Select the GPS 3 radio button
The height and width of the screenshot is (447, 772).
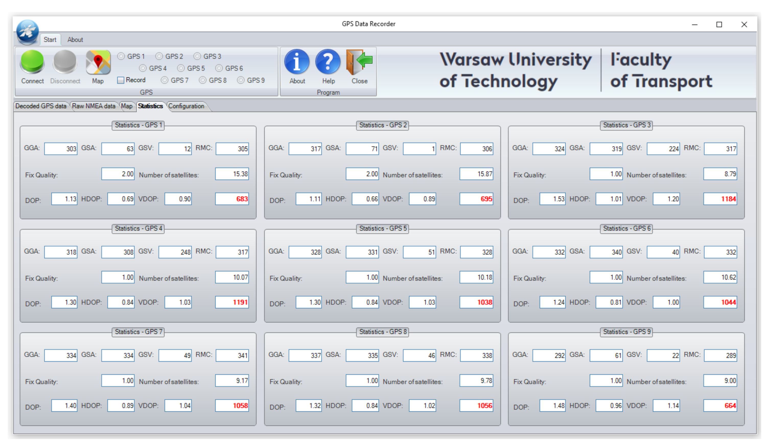click(197, 56)
